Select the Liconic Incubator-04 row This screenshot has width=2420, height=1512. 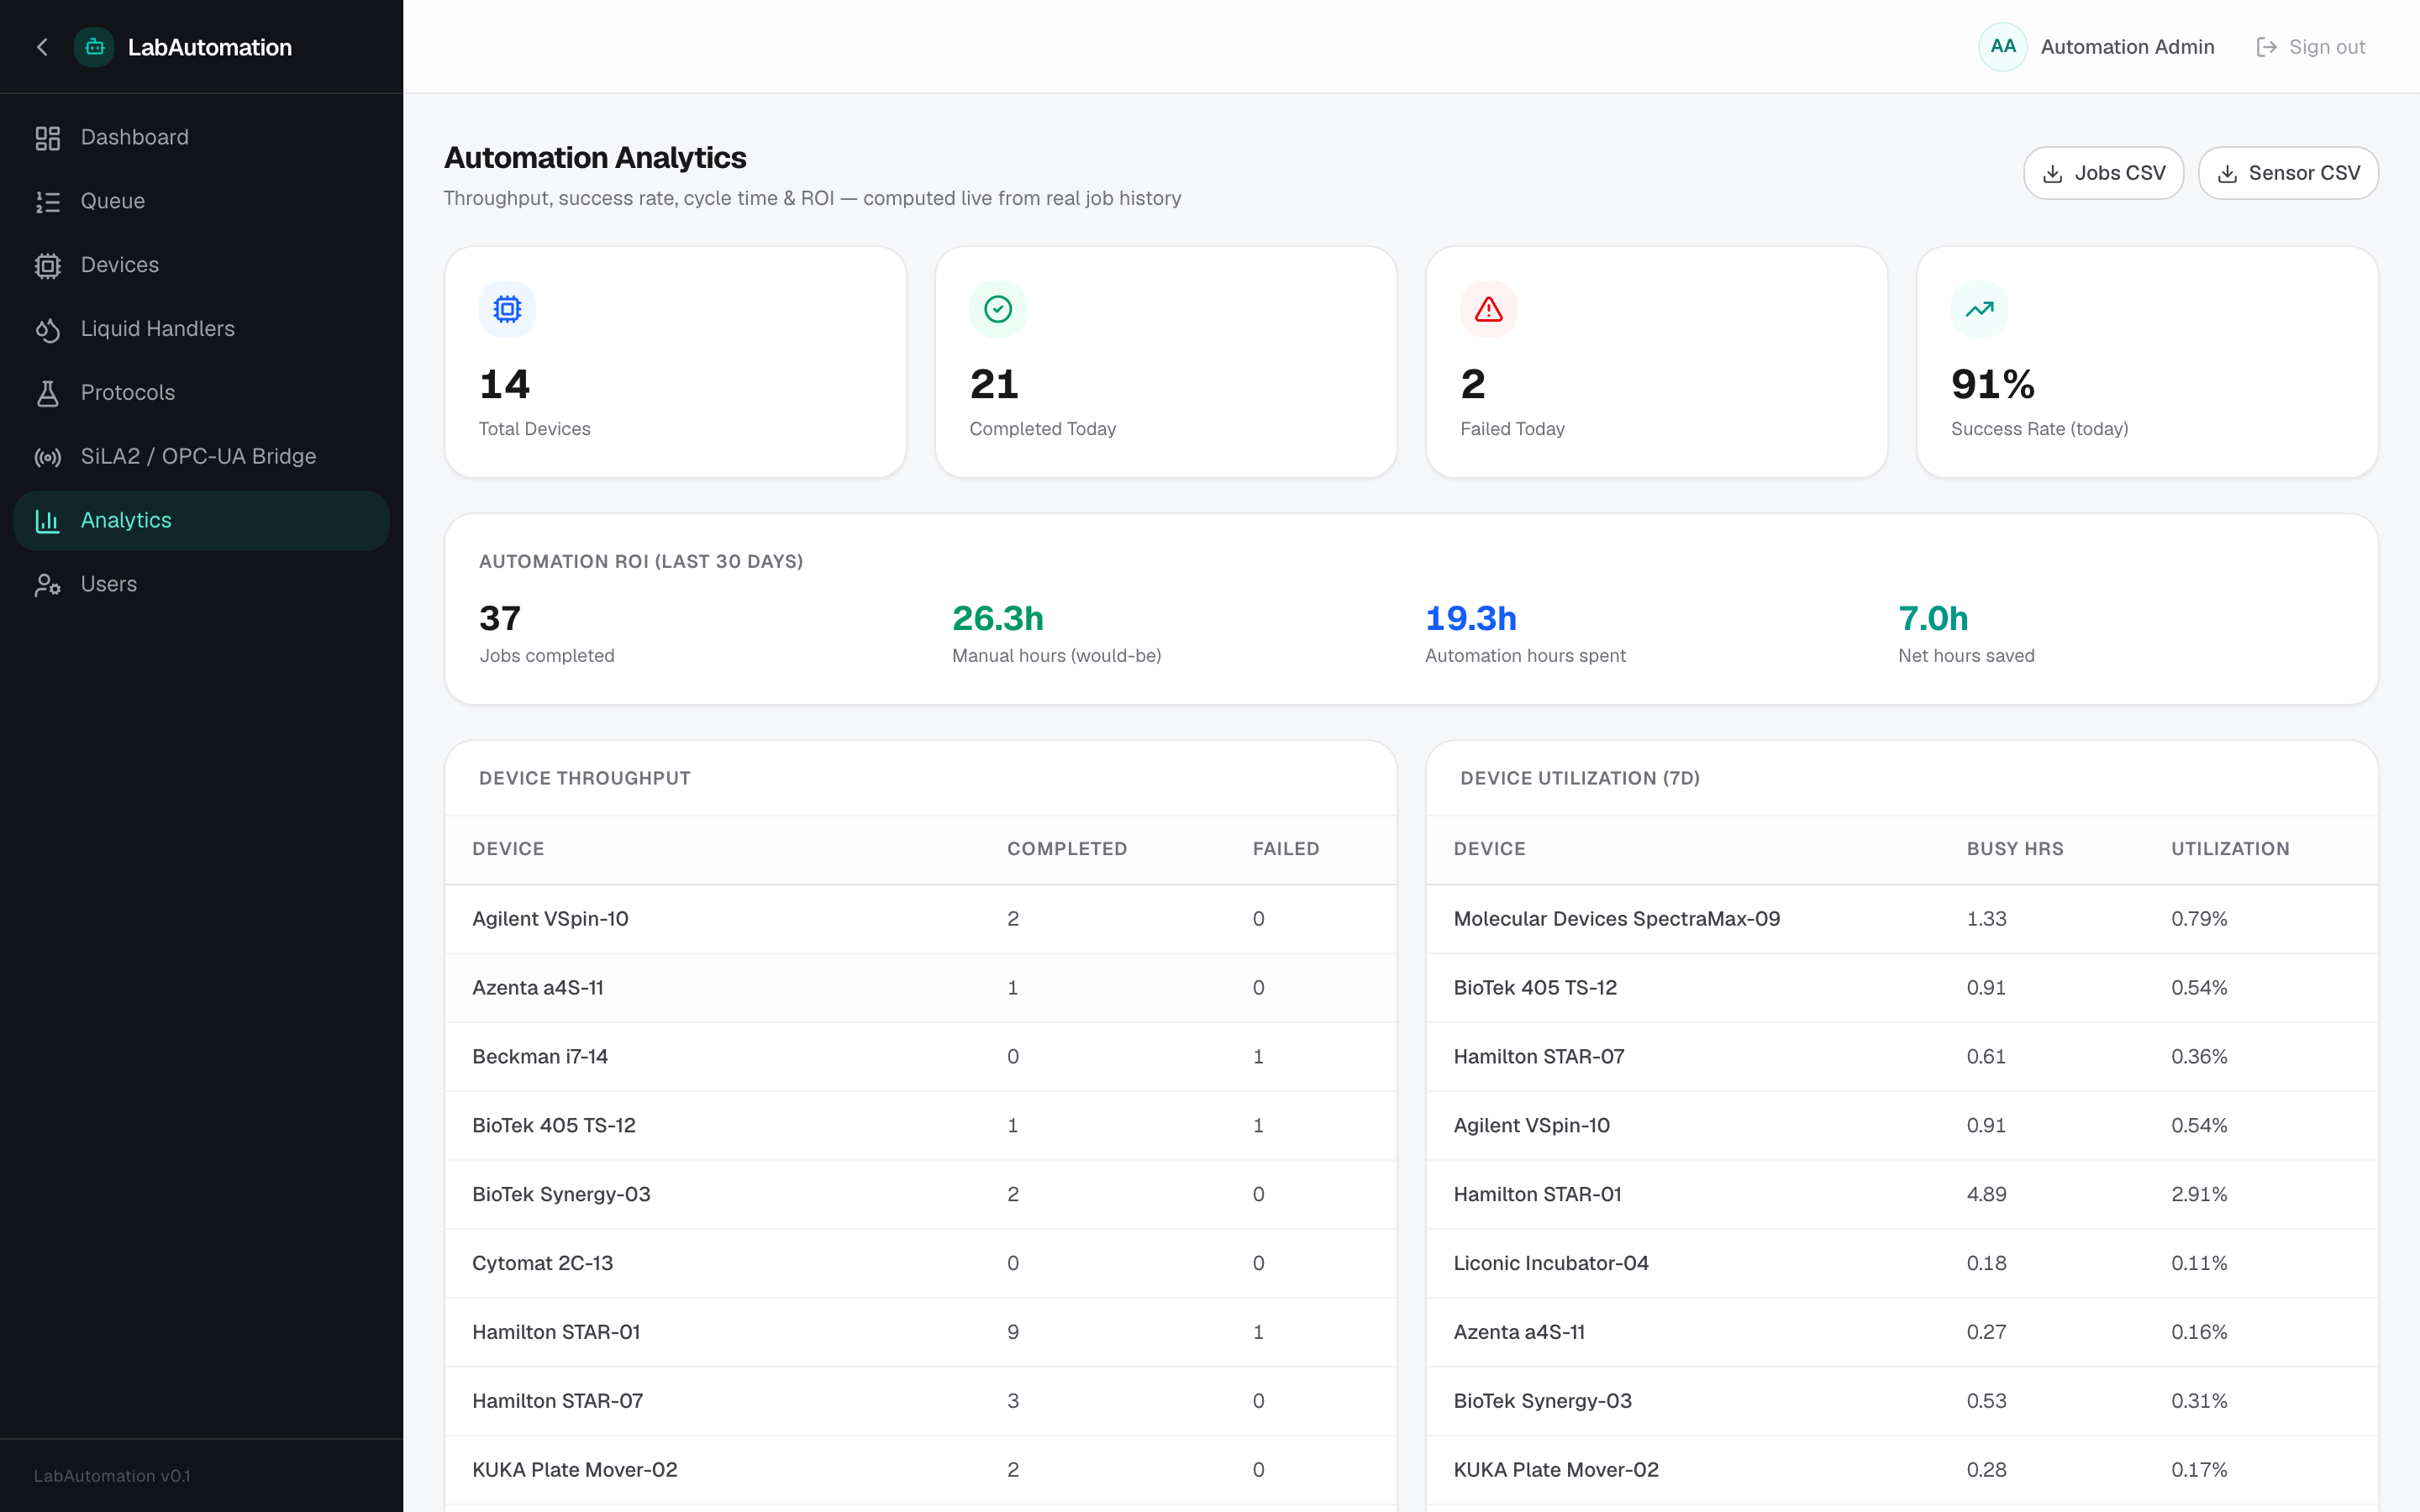[1902, 1264]
